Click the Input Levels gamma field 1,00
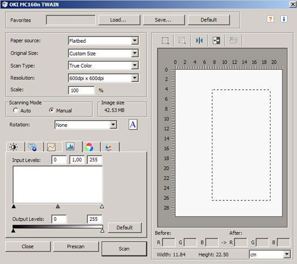The height and width of the screenshot is (264, 297). (77, 160)
